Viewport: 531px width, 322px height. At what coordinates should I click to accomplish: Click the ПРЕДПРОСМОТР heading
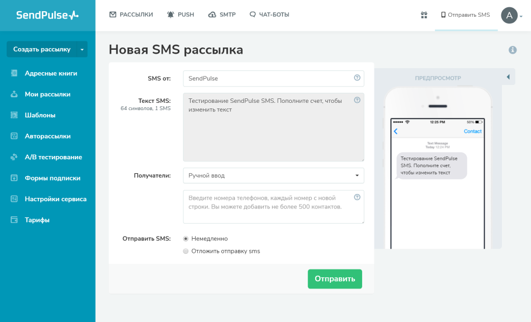click(x=438, y=78)
